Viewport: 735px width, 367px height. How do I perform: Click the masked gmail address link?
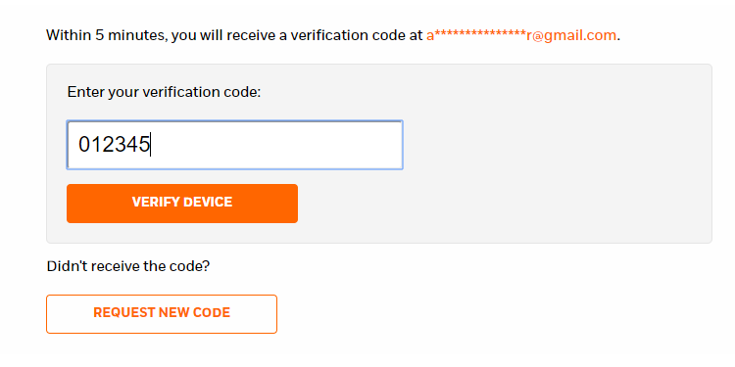pos(520,35)
